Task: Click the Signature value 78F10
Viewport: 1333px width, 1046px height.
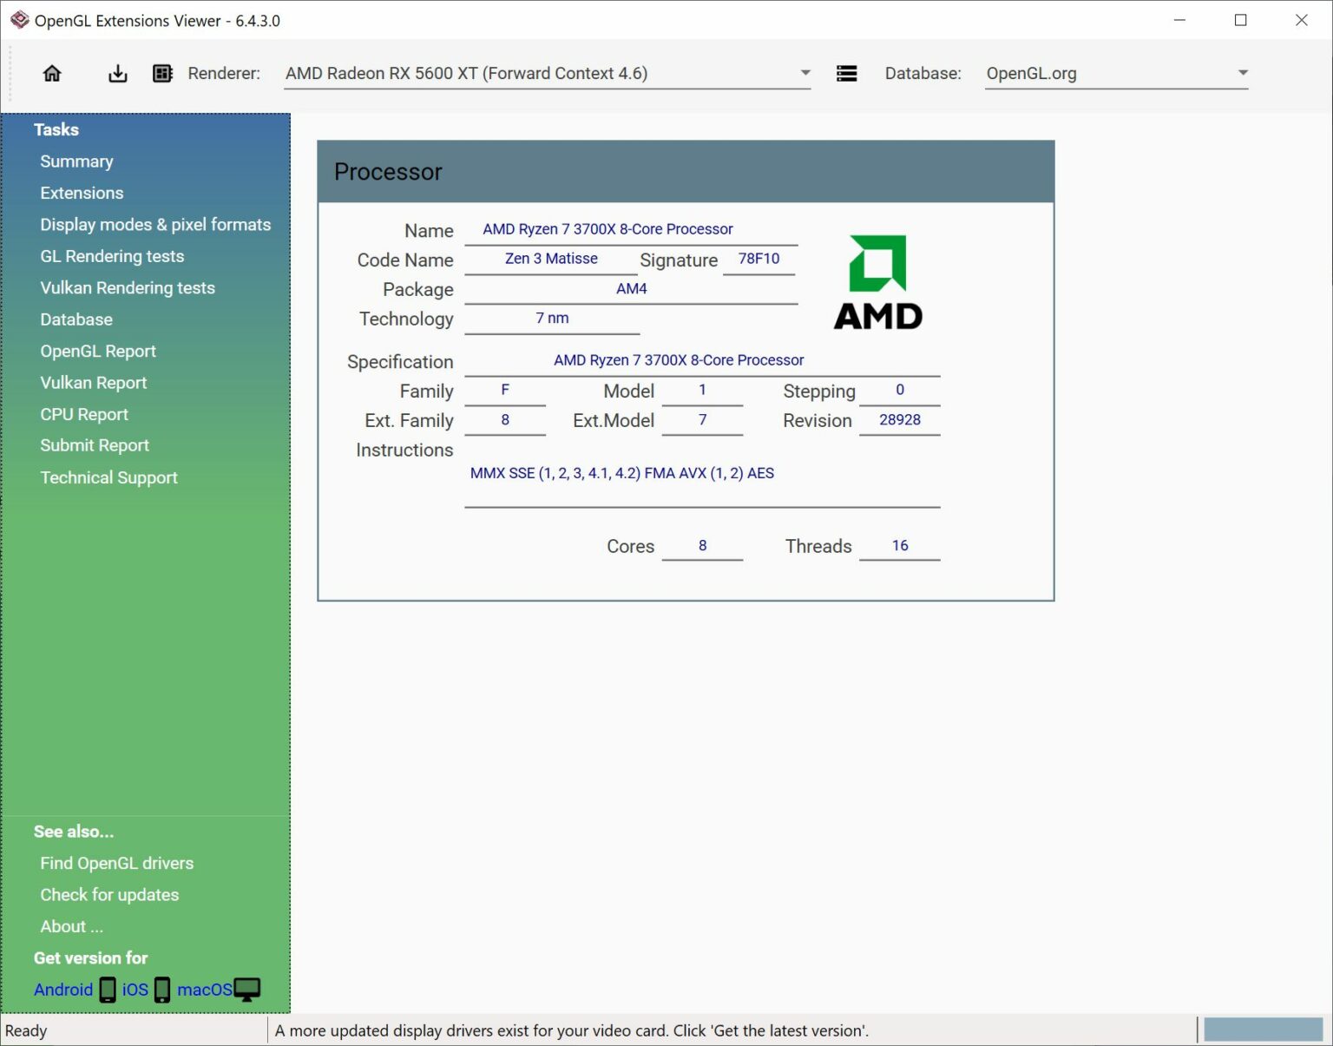Action: pyautogui.click(x=758, y=259)
